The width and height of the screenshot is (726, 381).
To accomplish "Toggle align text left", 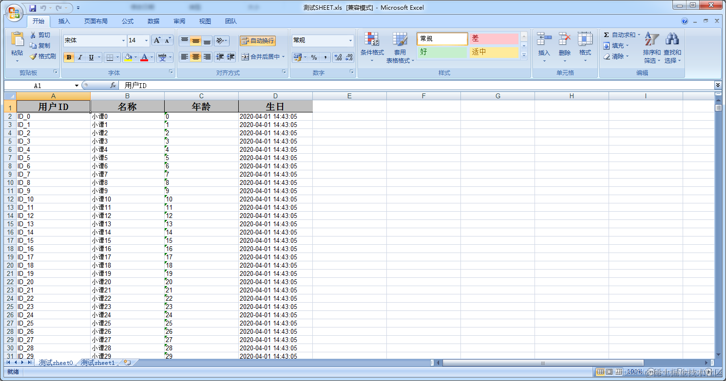I will (x=185, y=57).
